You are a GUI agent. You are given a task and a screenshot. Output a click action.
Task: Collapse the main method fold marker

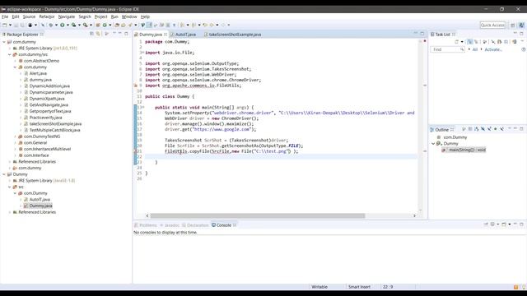(142, 108)
